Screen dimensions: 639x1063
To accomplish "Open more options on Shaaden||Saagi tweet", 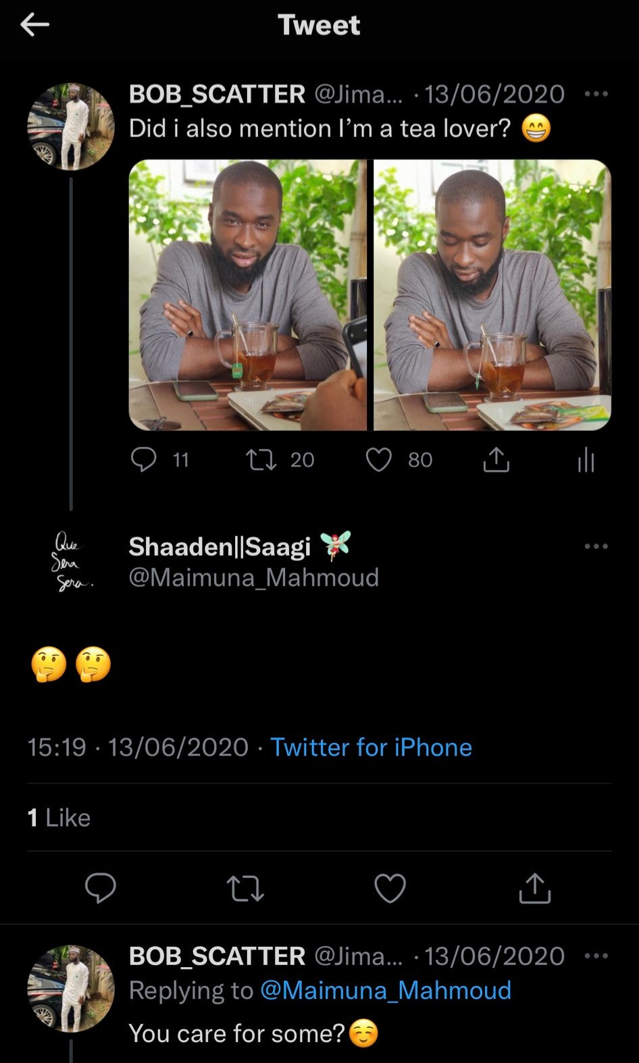I will tap(596, 546).
